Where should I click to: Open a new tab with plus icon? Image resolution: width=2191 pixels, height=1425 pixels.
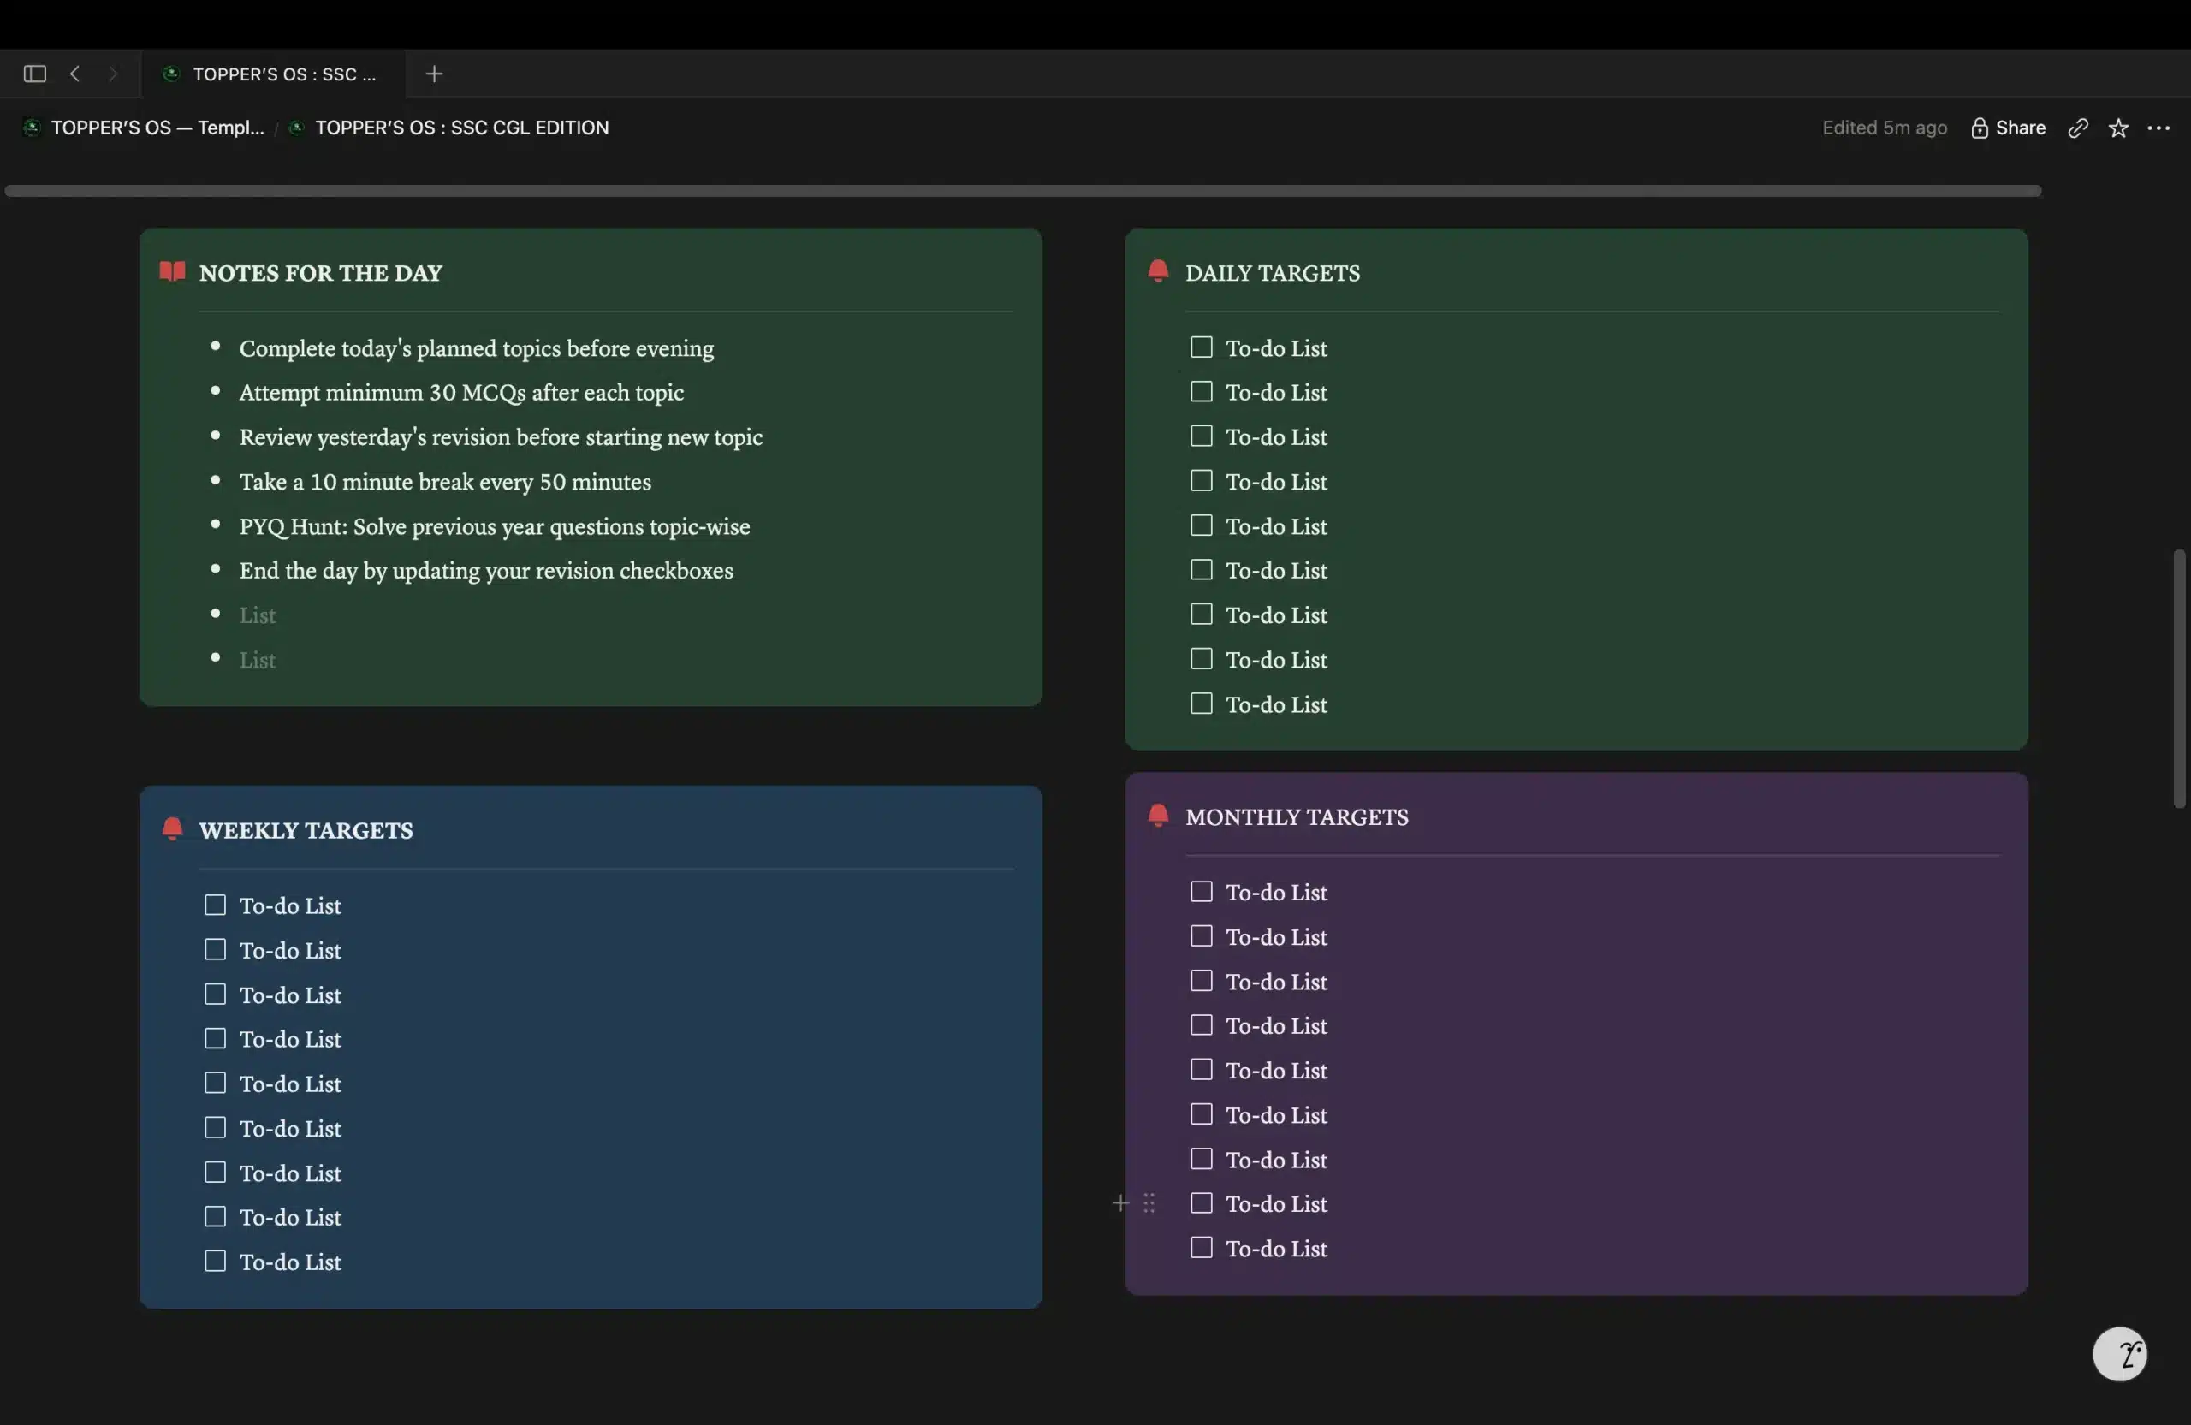pyautogui.click(x=435, y=74)
